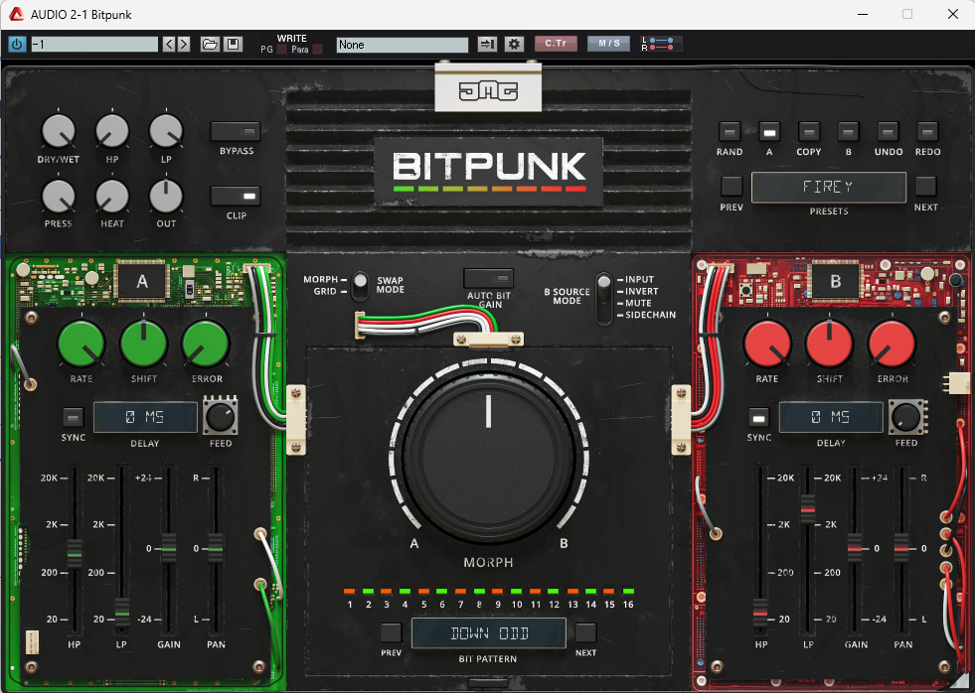This screenshot has height=693, width=975.
Task: Click the OUT knob
Action: click(166, 197)
